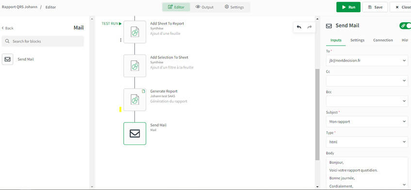Screen dimensions: 411x190
Task: Click the Search for blocks field
Action: 43,41
